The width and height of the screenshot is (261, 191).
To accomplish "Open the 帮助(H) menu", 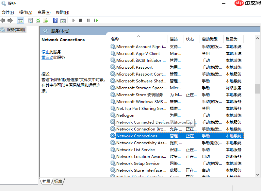I will [x=62, y=12].
